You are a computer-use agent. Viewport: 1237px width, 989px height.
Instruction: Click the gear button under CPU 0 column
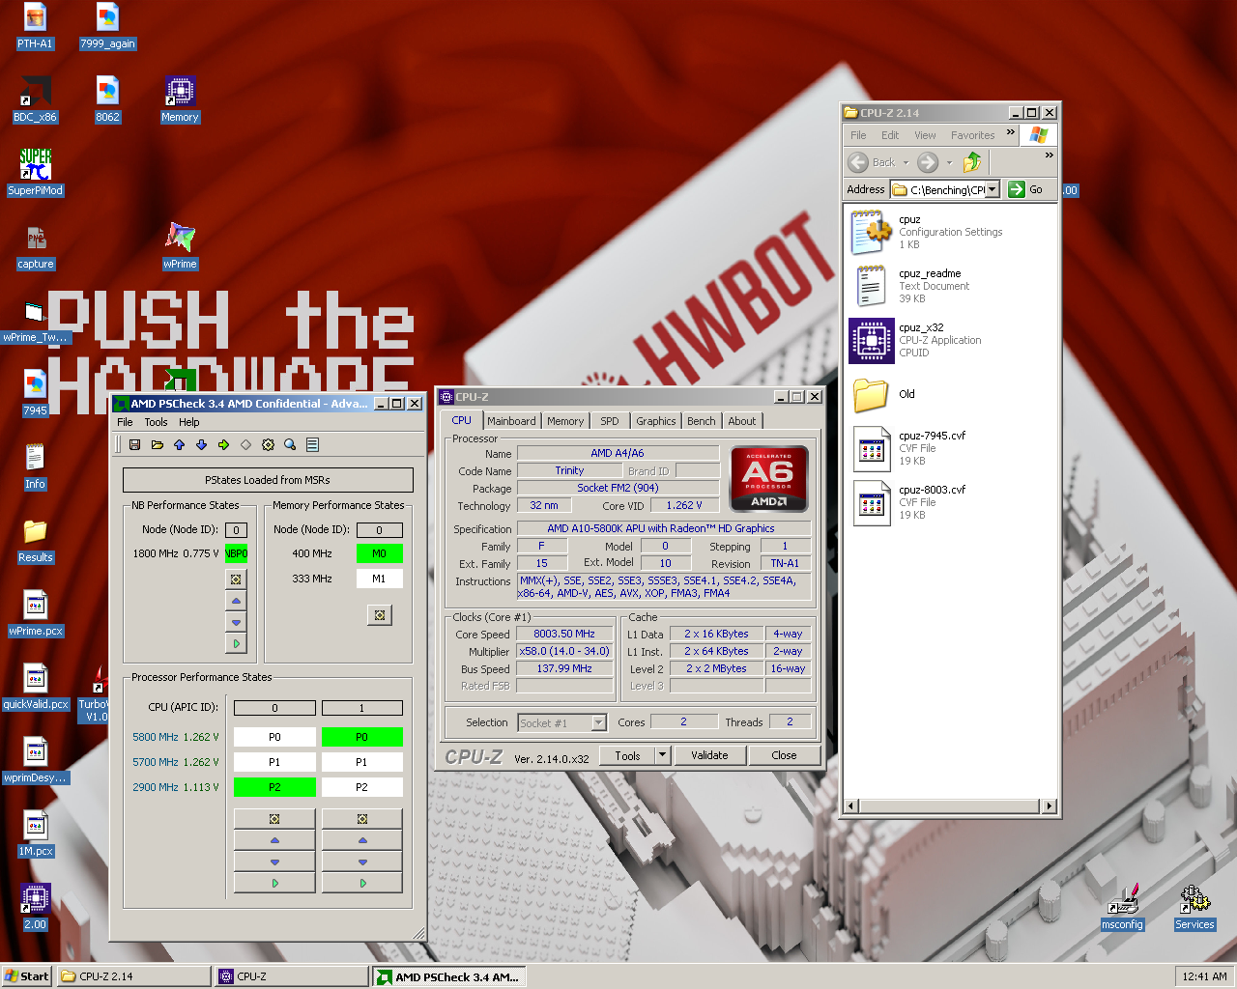click(274, 819)
